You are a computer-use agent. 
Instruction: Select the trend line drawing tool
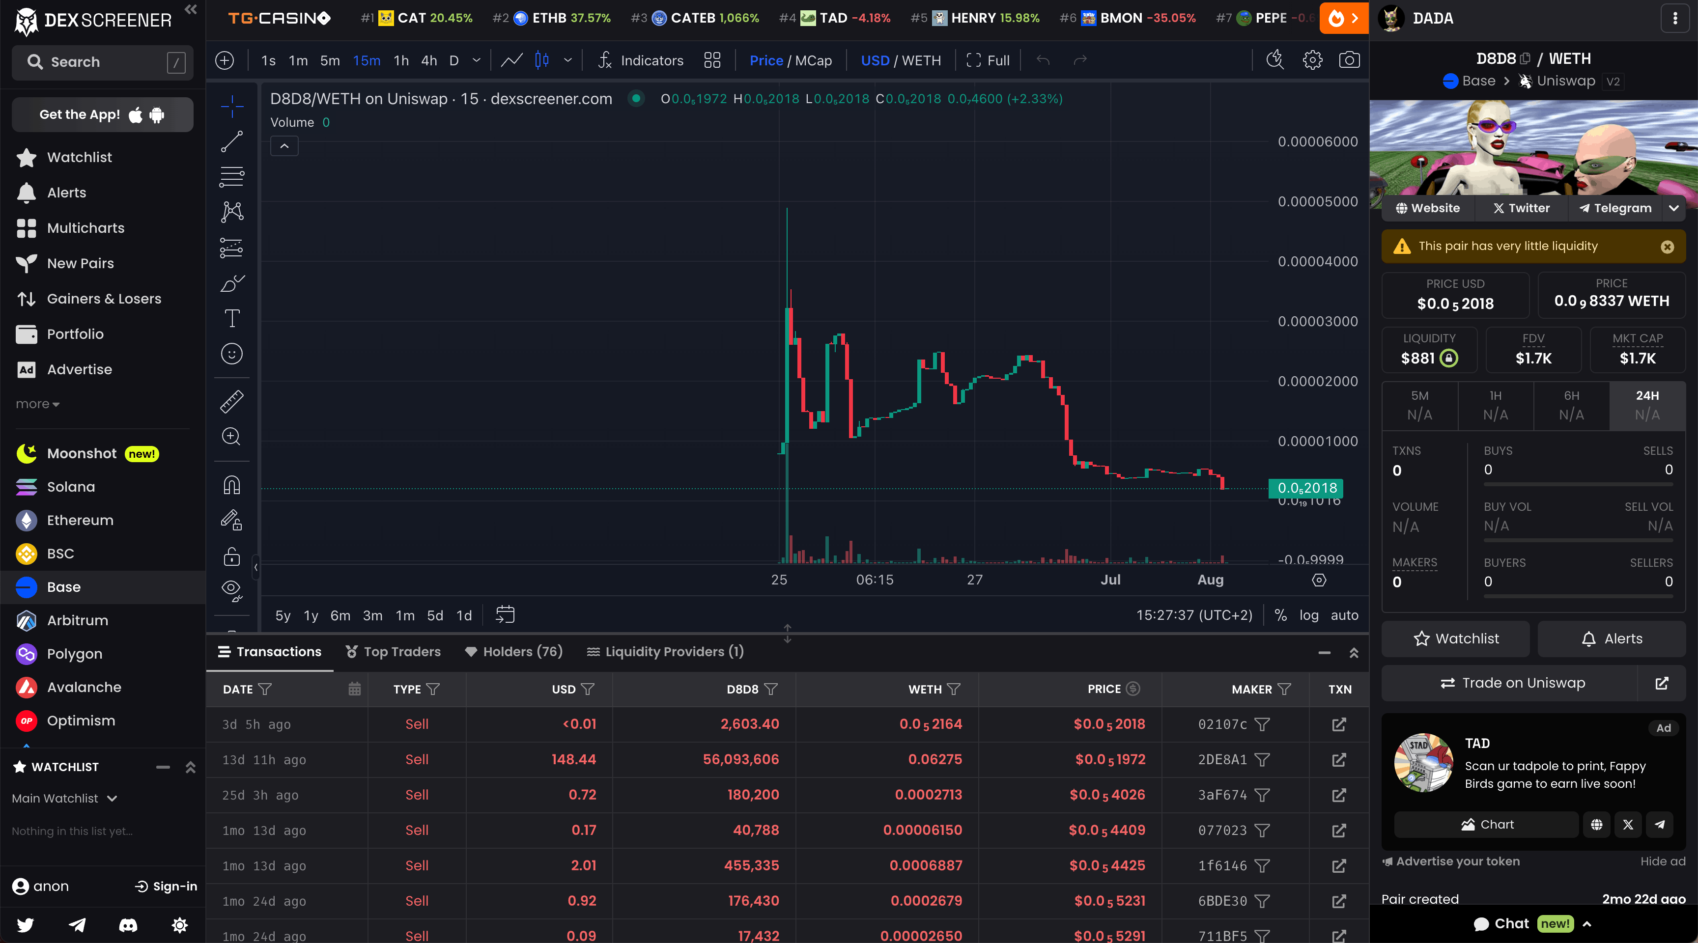[231, 141]
